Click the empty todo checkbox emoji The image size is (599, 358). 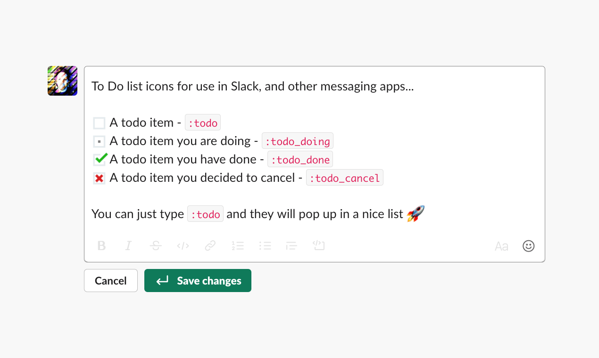pyautogui.click(x=99, y=122)
